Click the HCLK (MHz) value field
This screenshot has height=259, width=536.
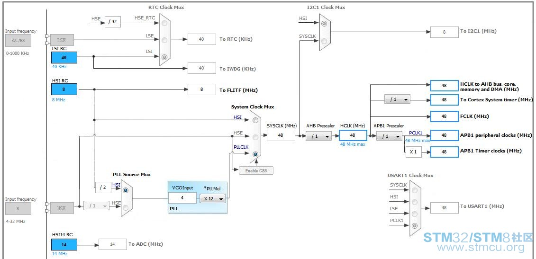click(x=353, y=135)
